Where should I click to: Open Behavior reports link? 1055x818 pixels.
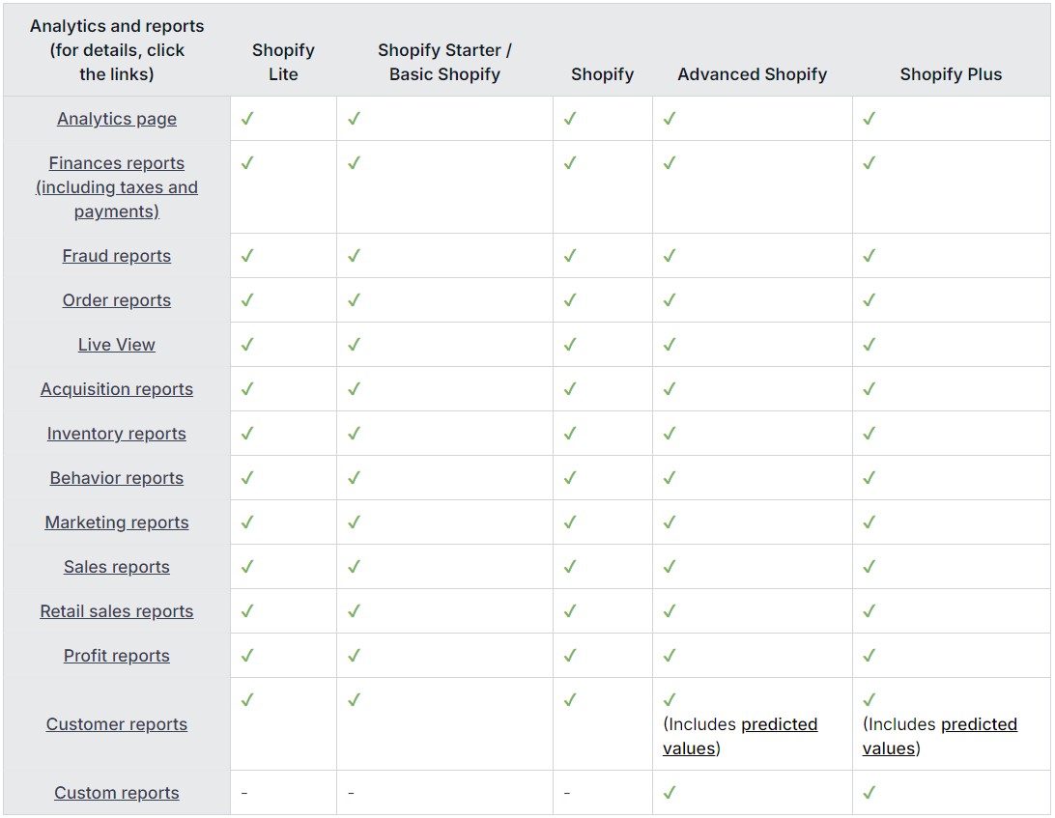[x=116, y=478]
